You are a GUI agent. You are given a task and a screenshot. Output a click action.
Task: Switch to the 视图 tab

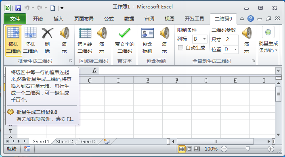pyautogui.click(x=170, y=19)
